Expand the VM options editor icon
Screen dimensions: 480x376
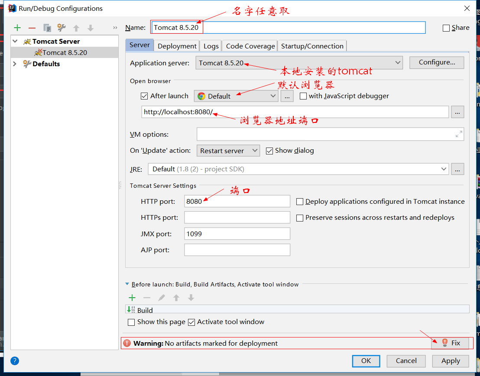pos(459,134)
